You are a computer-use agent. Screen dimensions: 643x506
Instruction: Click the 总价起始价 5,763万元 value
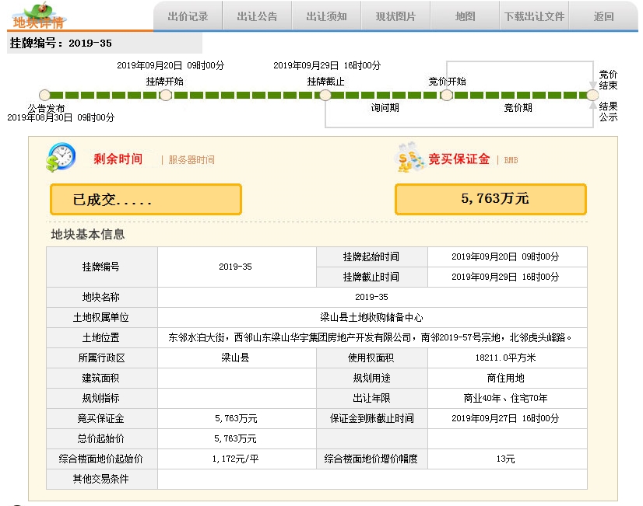(236, 438)
